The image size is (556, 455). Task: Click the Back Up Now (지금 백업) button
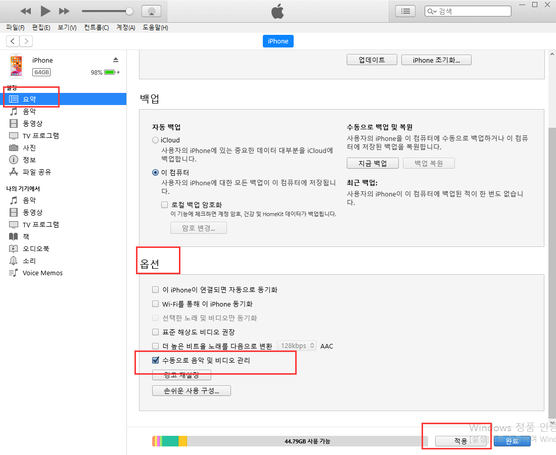tap(373, 164)
